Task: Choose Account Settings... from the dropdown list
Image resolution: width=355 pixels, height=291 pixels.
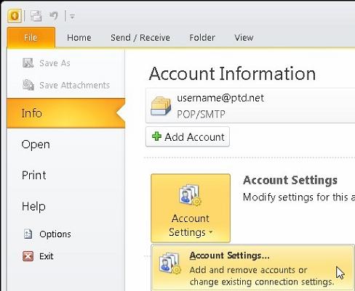Action: click(252, 268)
